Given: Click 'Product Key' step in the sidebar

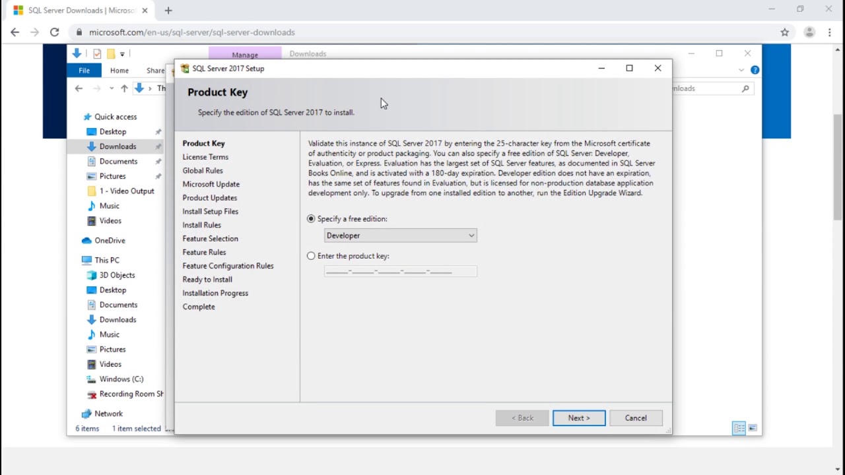Looking at the screenshot, I should (x=204, y=143).
